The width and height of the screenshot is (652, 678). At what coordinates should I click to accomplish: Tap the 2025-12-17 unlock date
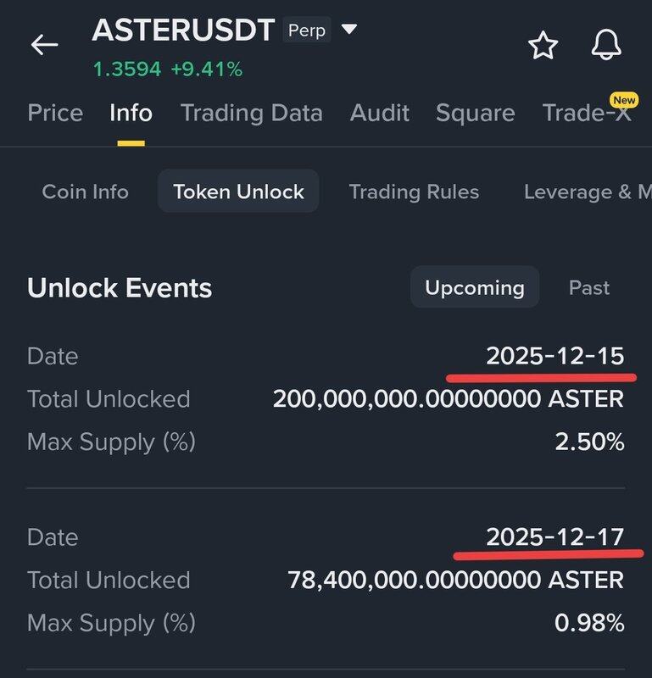[x=554, y=536]
